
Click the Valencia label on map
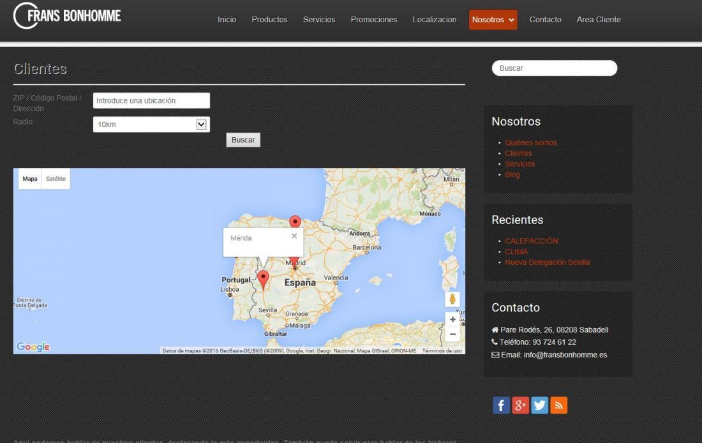336,278
